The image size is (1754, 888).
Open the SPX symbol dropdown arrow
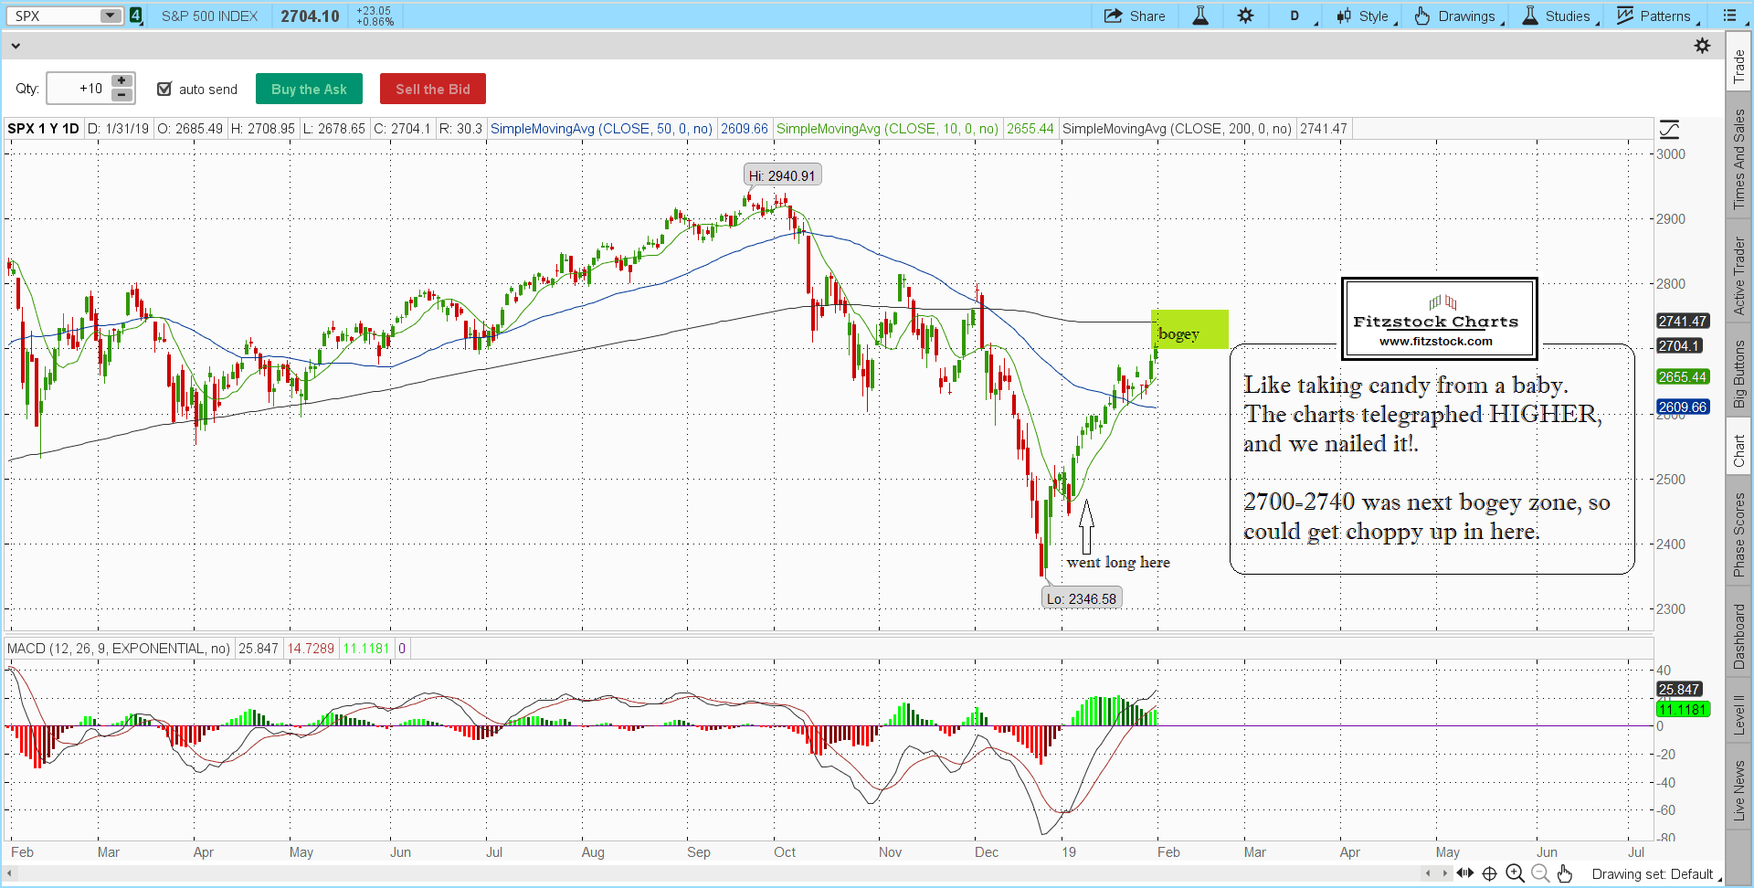pyautogui.click(x=111, y=16)
